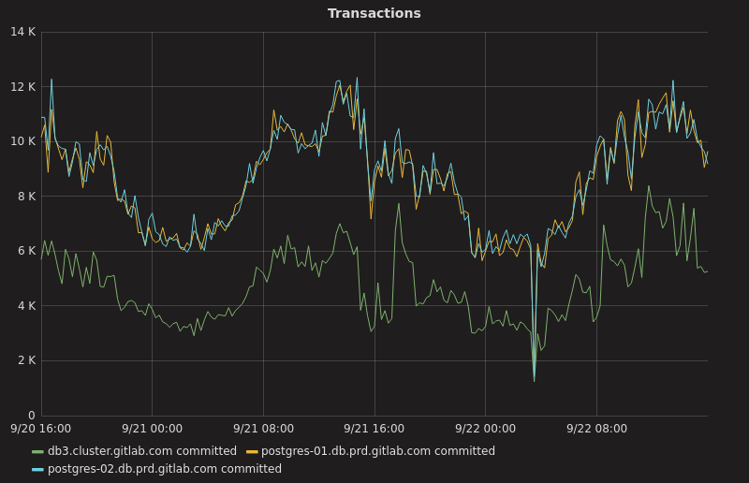Screen dimensions: 749x483
Task: Toggle the postgres-01.db.prd.gitlab.com committed legend label
Action: click(377, 451)
